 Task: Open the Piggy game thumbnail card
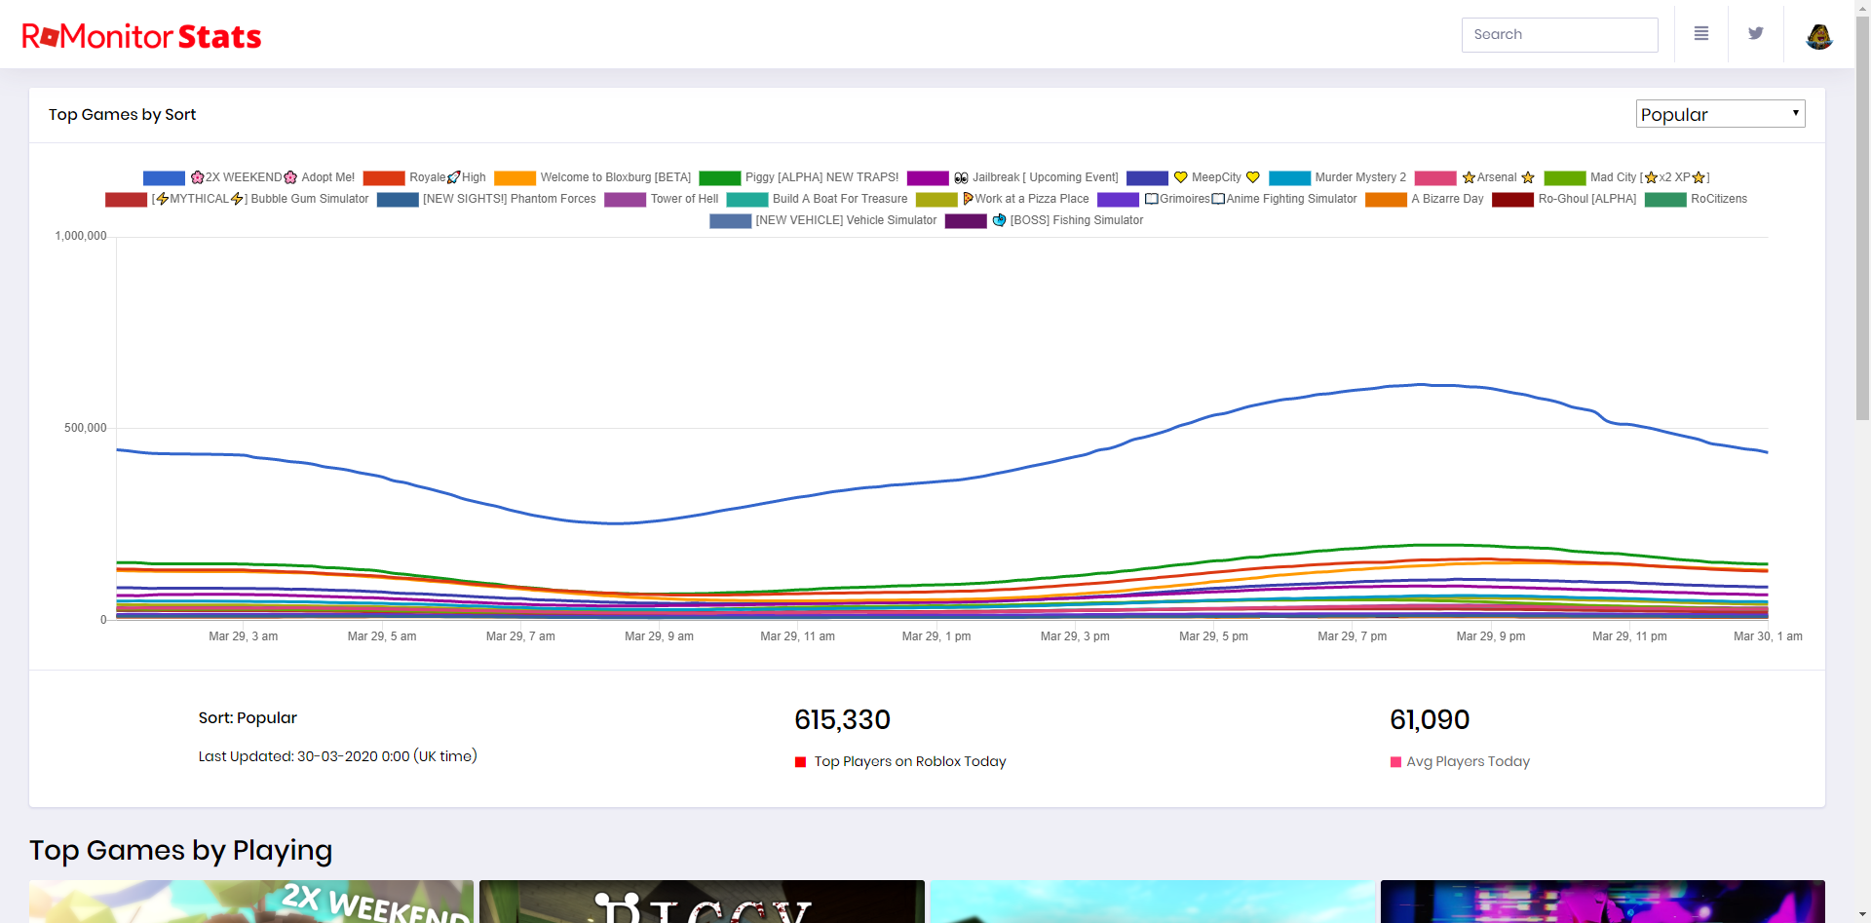coord(702,902)
